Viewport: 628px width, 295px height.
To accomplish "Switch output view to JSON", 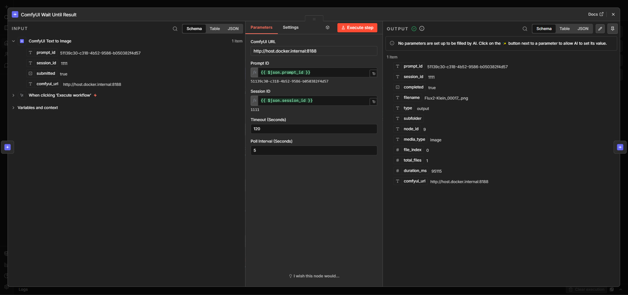I will click(583, 29).
